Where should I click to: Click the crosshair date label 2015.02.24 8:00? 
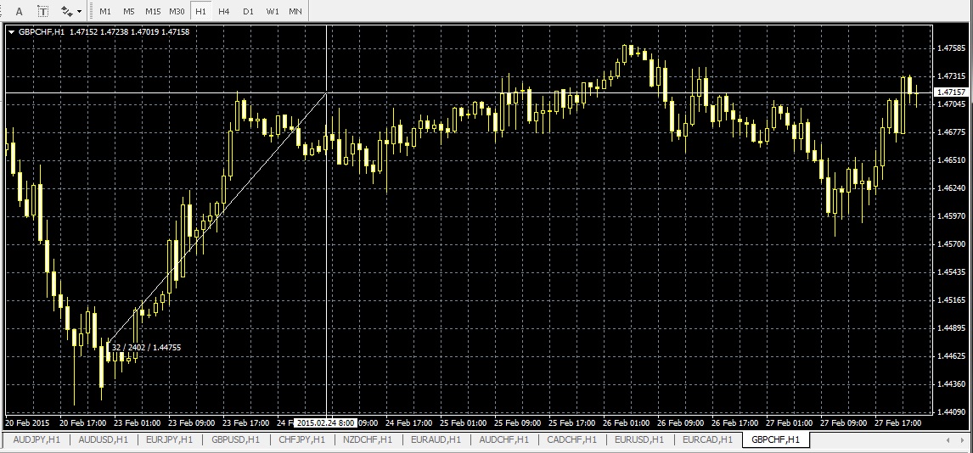click(325, 422)
